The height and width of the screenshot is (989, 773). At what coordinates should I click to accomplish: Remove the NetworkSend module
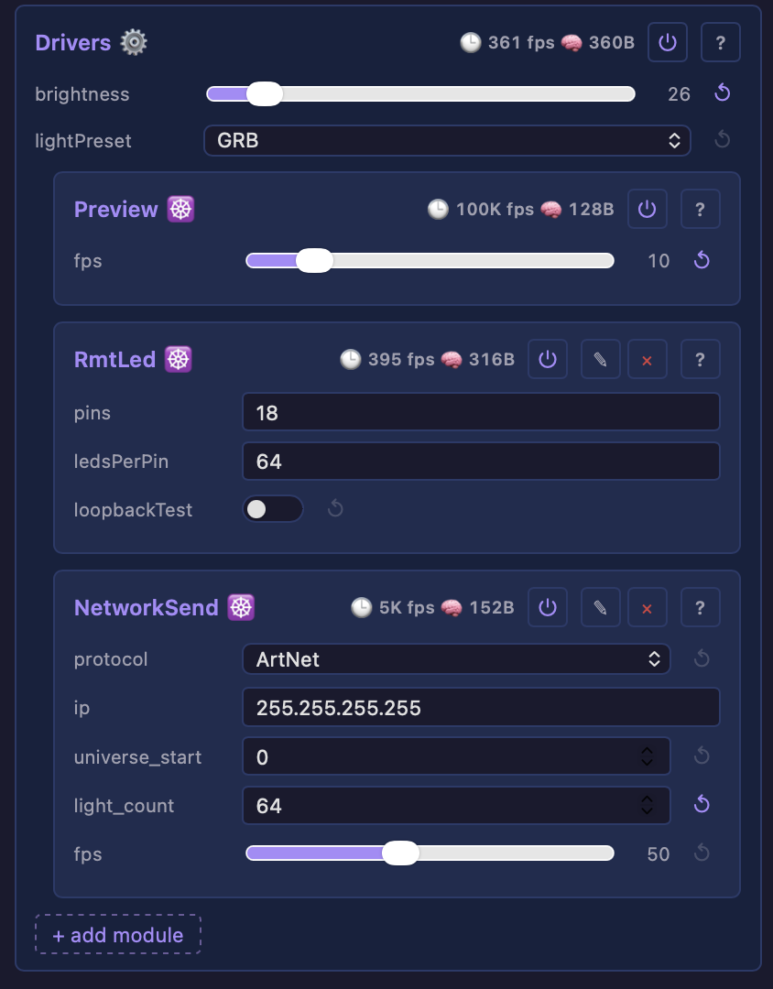[647, 607]
